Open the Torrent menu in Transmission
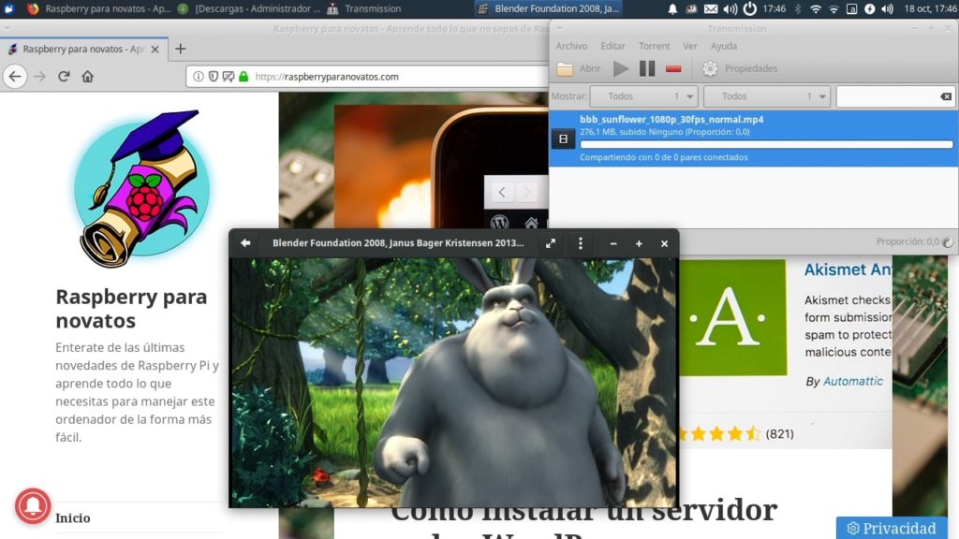Screen dimensions: 959x539 pyautogui.click(x=655, y=46)
